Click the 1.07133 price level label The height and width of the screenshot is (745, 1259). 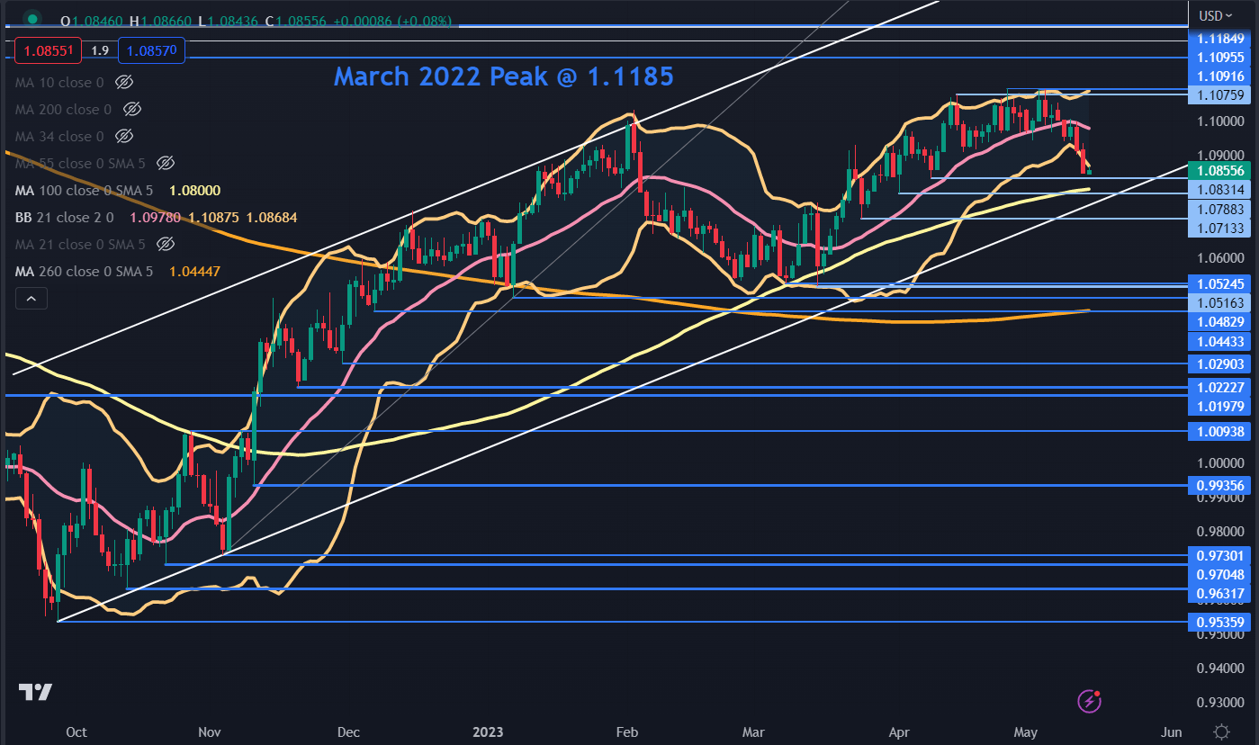pyautogui.click(x=1219, y=229)
